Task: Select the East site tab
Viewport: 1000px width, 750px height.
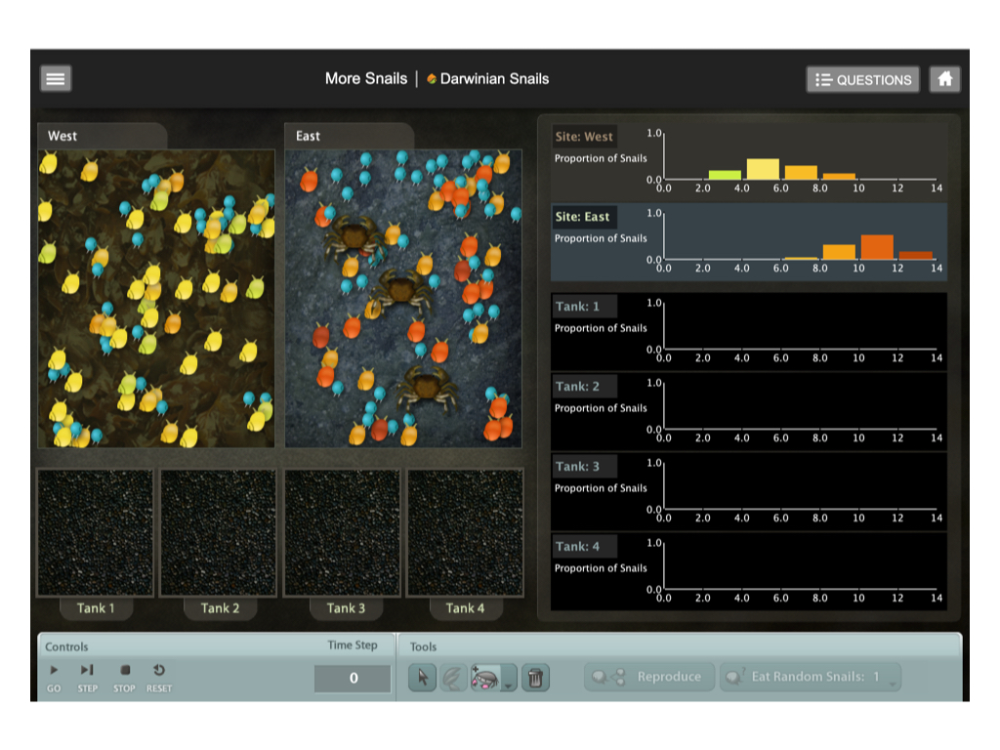Action: tap(348, 136)
